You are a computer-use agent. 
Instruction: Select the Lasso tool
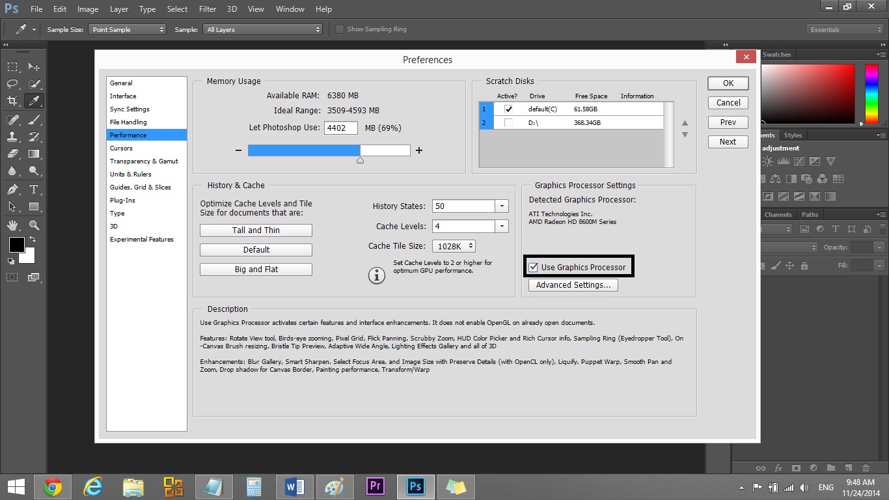[12, 84]
